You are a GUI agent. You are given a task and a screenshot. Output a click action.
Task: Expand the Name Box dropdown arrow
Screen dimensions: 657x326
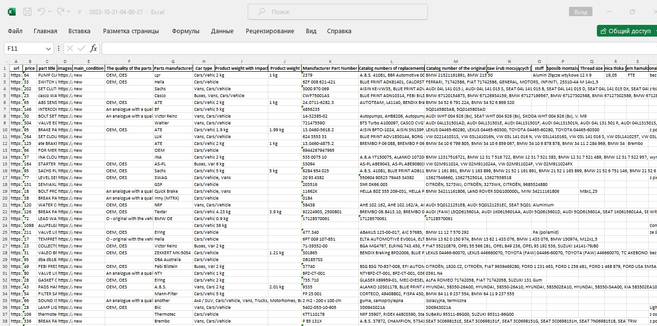(48, 49)
